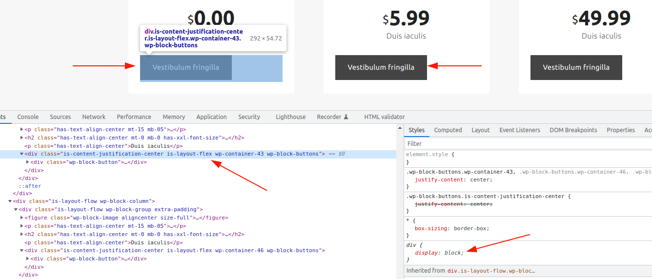Viewport: 652px width, 279px height.
Task: Open the Sources tab
Action: [61, 117]
